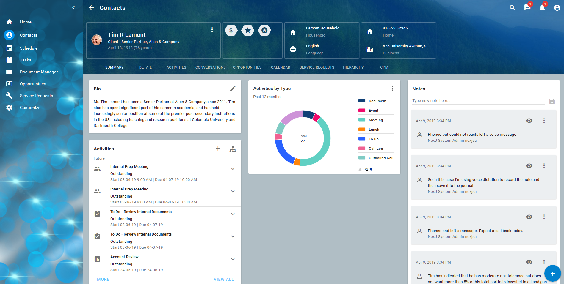Open the notifications bell
This screenshot has height=284, width=564.
pos(542,8)
